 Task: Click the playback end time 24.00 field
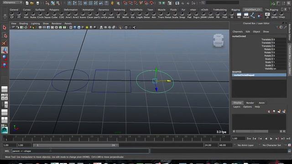click(x=211, y=145)
